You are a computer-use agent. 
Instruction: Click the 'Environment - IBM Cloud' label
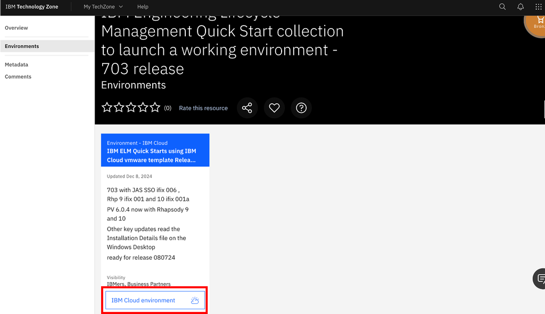click(x=137, y=143)
